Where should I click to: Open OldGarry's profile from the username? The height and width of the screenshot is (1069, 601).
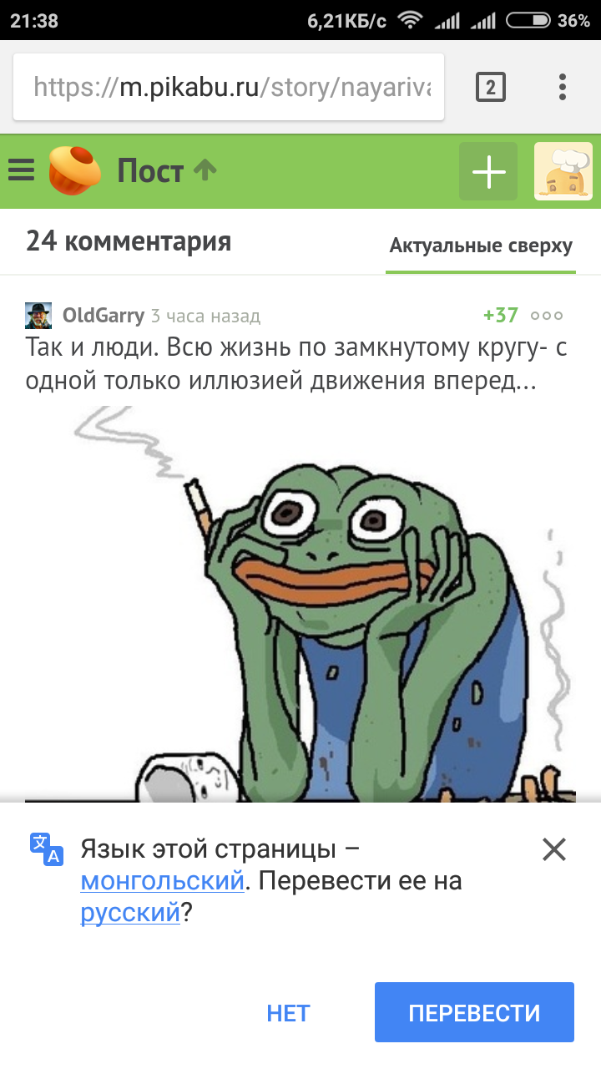(104, 316)
